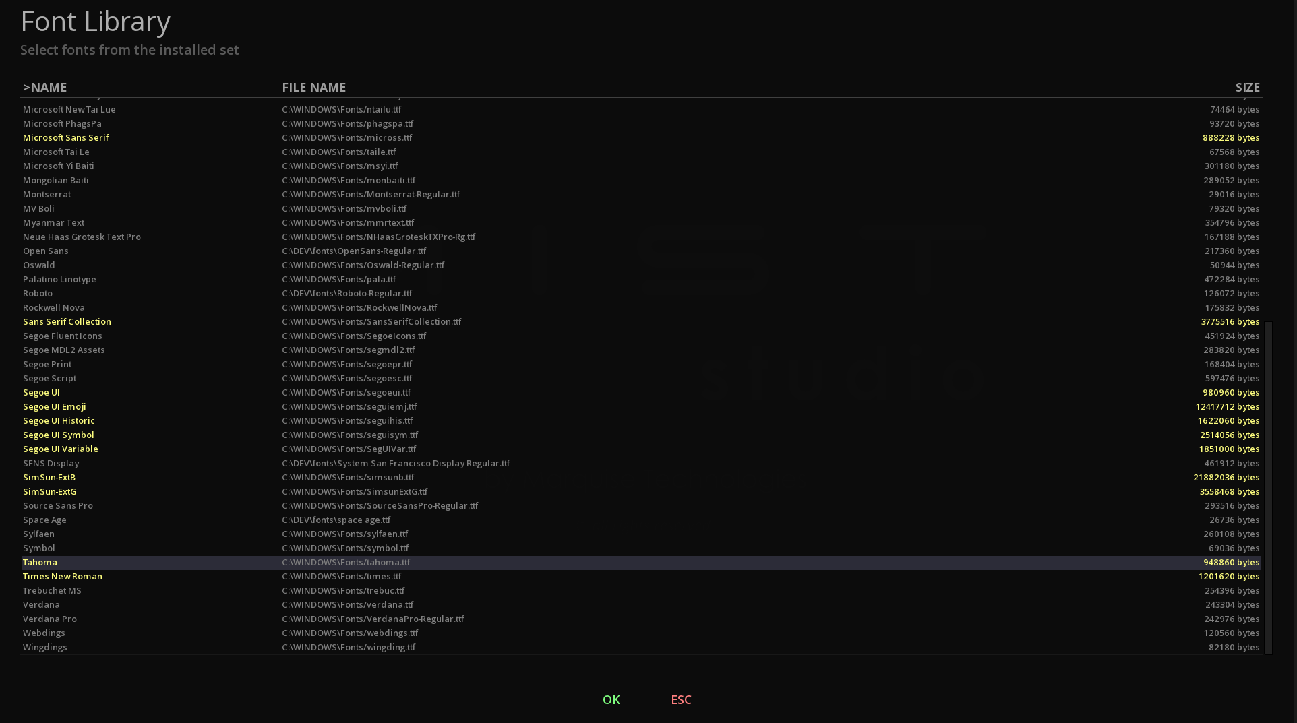Select the Source Sans Pro font
The width and height of the screenshot is (1297, 723).
click(x=641, y=505)
